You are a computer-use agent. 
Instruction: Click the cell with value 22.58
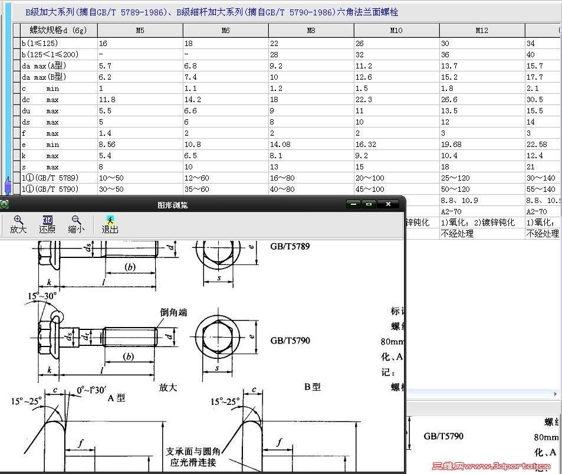[543, 144]
